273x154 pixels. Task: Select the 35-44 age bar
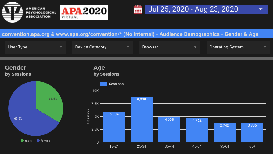pos(169,130)
